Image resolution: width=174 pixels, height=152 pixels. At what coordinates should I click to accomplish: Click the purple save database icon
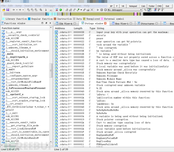click(8, 10)
